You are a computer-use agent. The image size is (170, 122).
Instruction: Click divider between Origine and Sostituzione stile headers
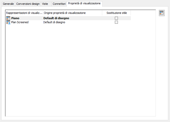(x=102, y=13)
